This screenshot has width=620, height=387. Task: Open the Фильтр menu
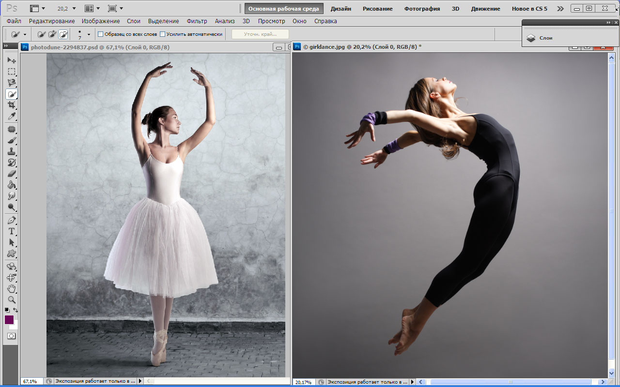click(197, 21)
